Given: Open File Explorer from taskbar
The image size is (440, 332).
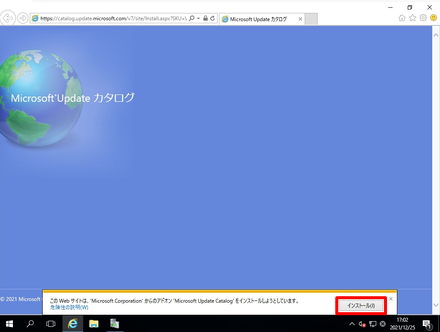Looking at the screenshot, I should 94,324.
